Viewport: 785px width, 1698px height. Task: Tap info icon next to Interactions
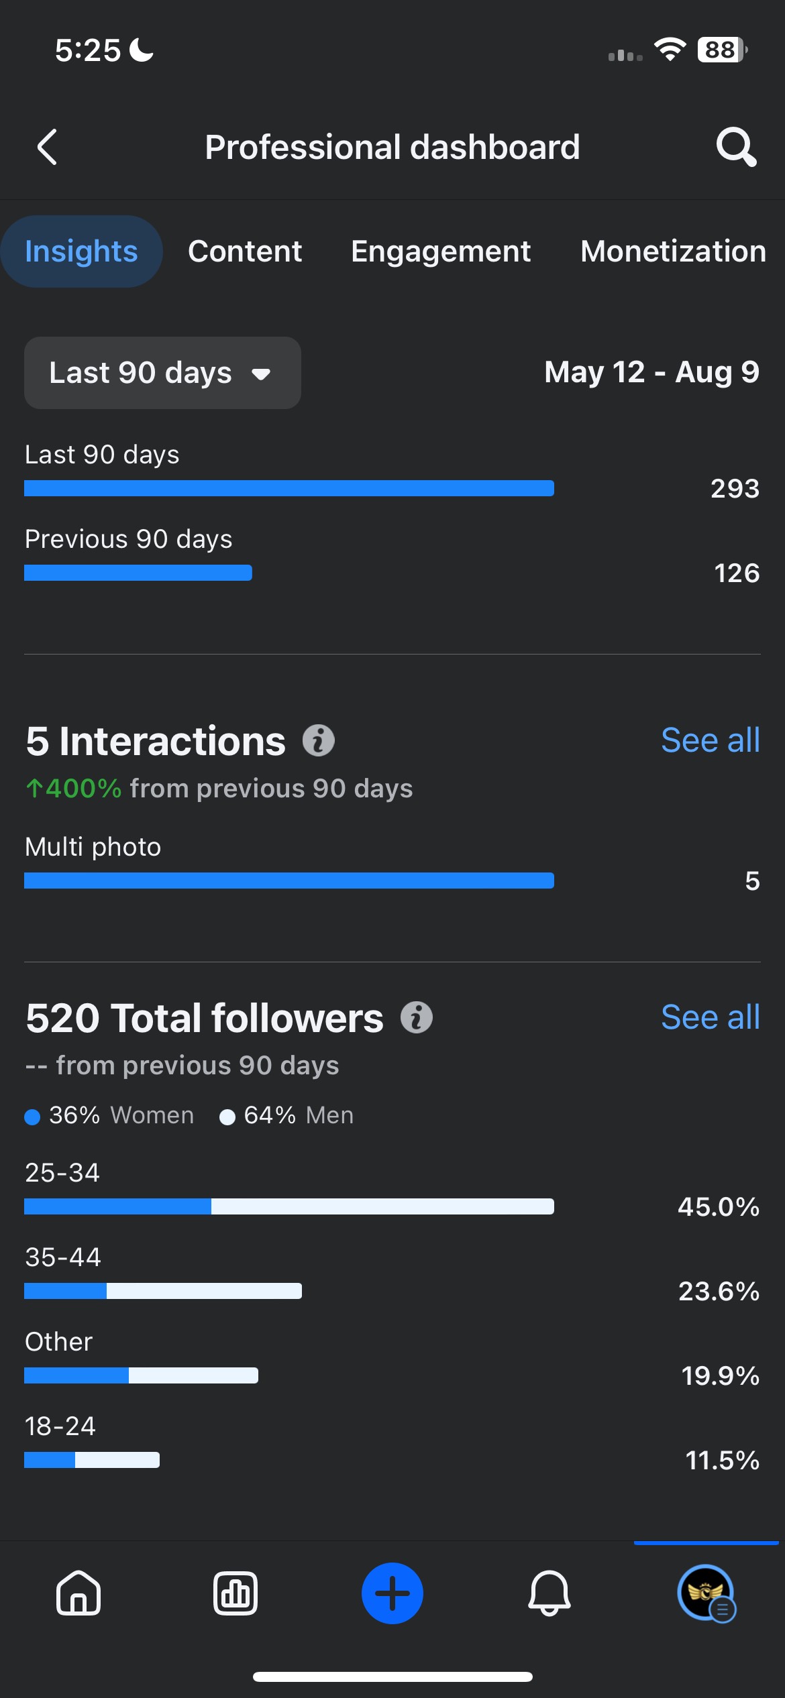(318, 741)
